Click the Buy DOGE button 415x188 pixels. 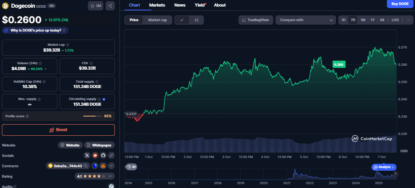click(x=400, y=4)
